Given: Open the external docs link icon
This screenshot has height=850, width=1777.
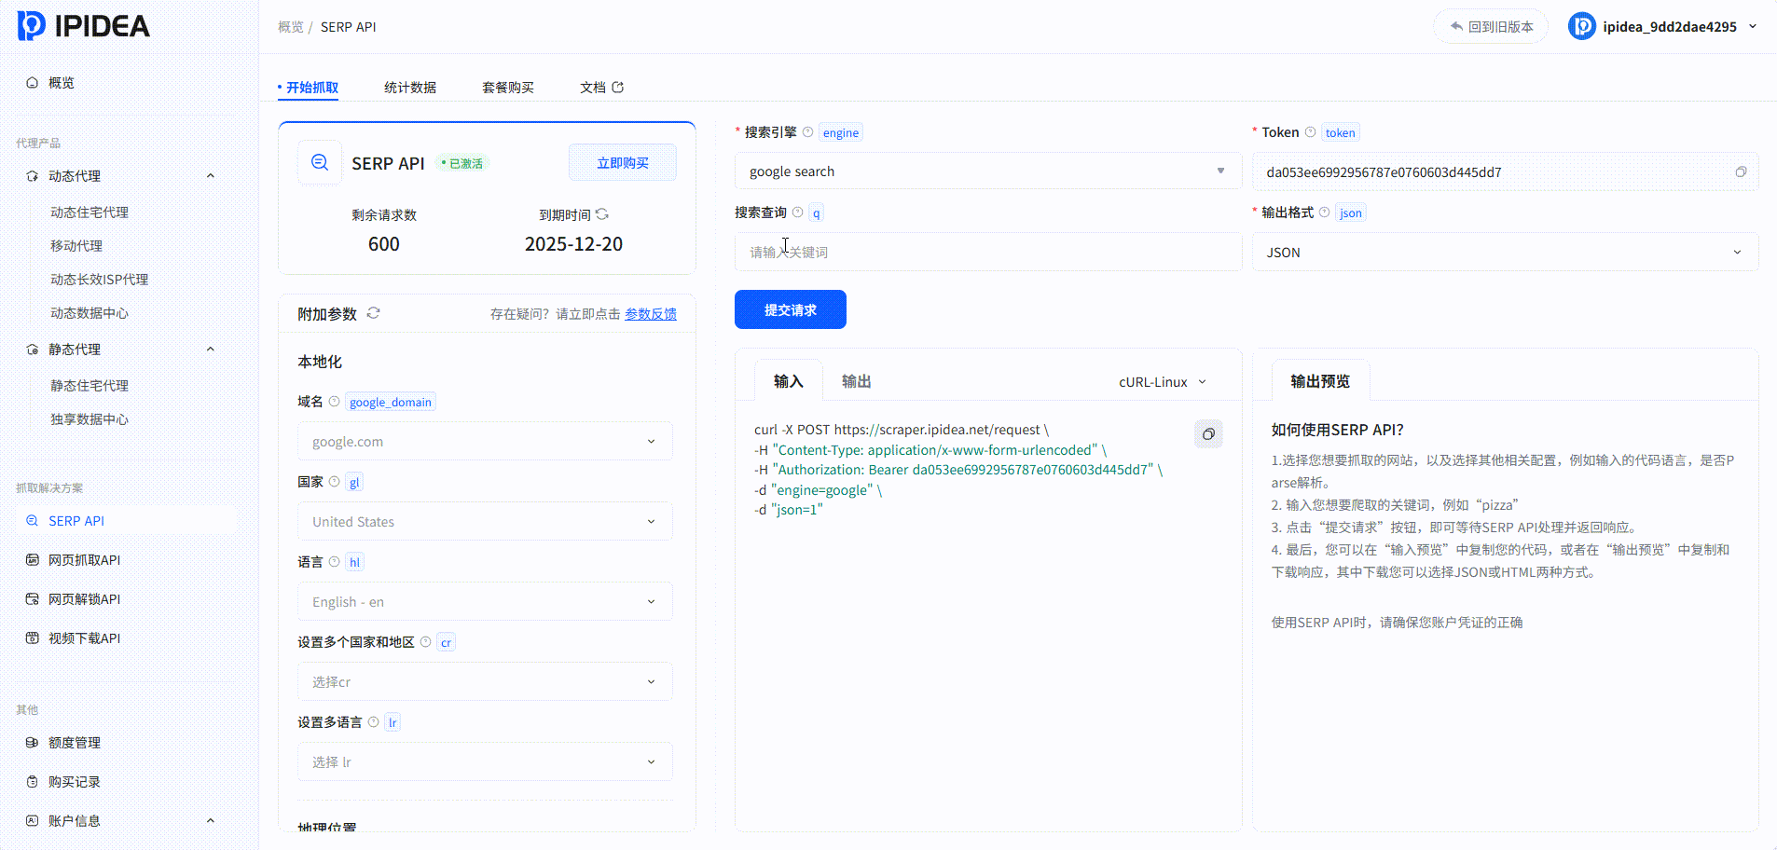Looking at the screenshot, I should (x=617, y=87).
